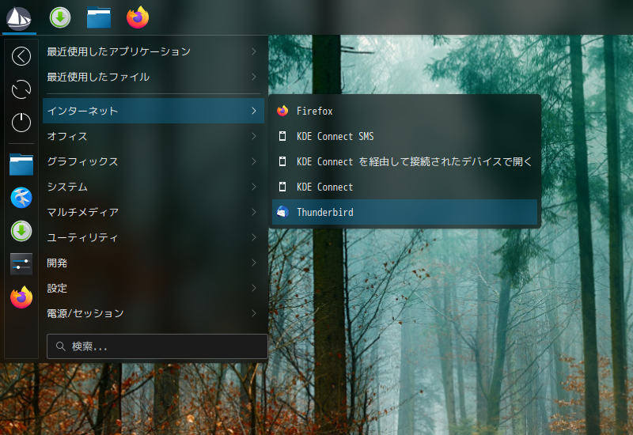Screen dimensions: 633x435
Task: Expand chevron beside ユーティリティ
Action: 254,237
